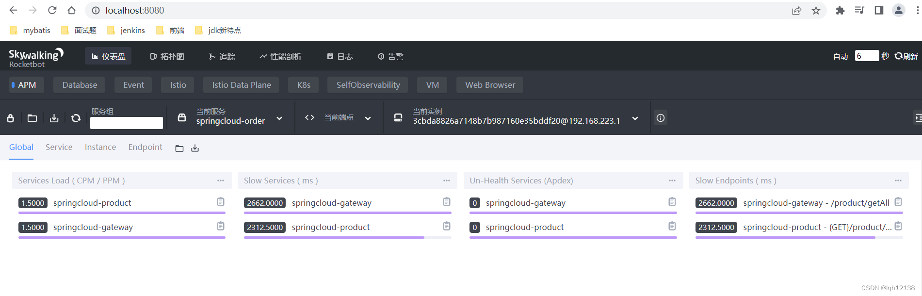Click the 刷新 refresh button
This screenshot has height=296, width=922.
(x=906, y=56)
